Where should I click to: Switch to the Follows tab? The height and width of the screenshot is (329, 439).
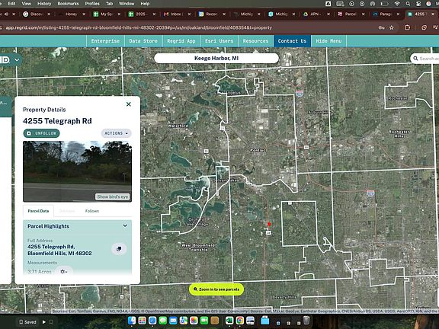pyautogui.click(x=92, y=211)
